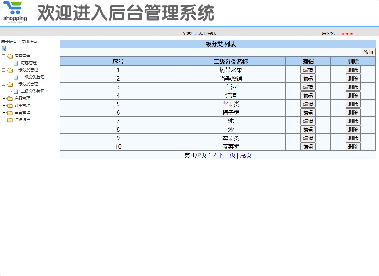The width and height of the screenshot is (379, 276).
Task: Edit the 素菜类 row
Action: [x=308, y=147]
